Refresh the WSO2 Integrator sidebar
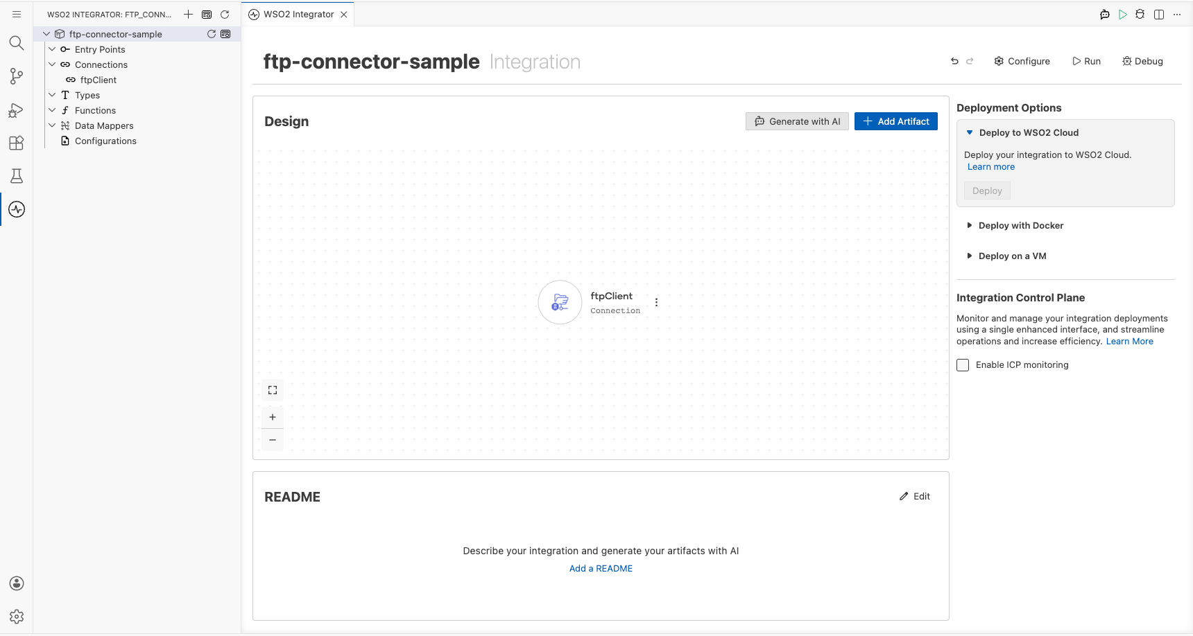Screen dimensions: 1193x636 tap(225, 14)
